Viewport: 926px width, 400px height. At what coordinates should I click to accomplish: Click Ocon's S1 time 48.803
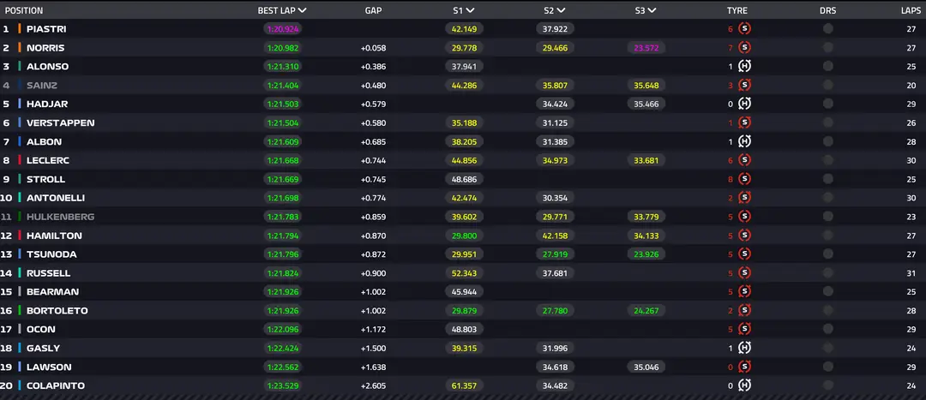pos(464,329)
